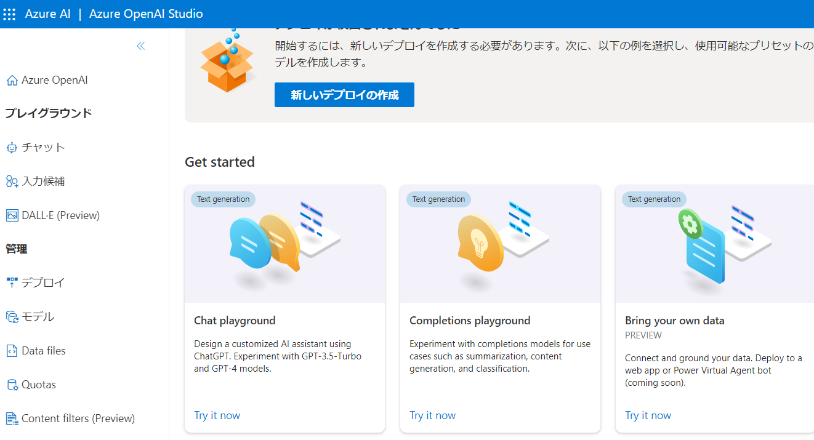
Task: Click the チャット chat icon
Action: pos(12,148)
